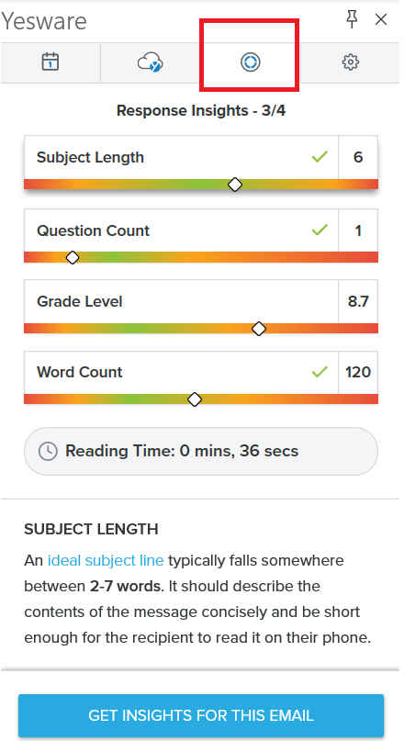
Task: Click the Subject Length green checkmark
Action: (320, 157)
